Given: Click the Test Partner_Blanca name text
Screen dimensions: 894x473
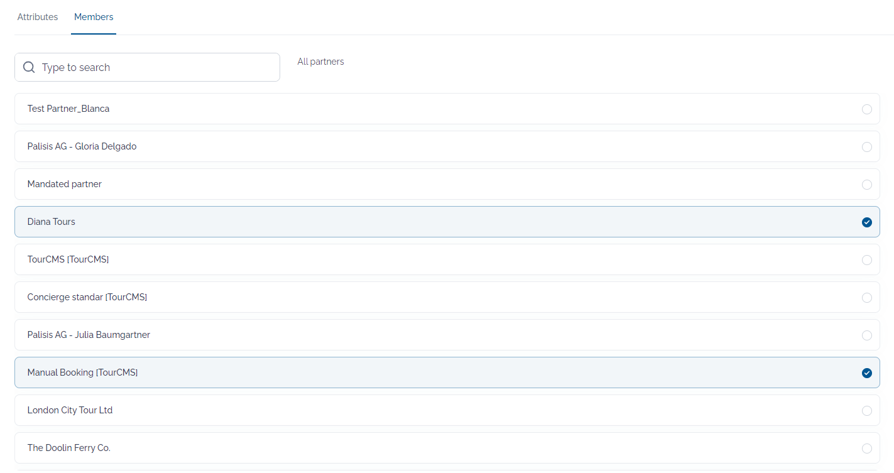Looking at the screenshot, I should click(68, 109).
